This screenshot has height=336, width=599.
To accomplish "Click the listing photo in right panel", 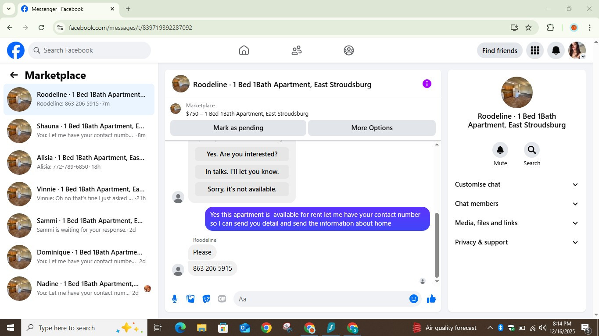I will click(517, 92).
